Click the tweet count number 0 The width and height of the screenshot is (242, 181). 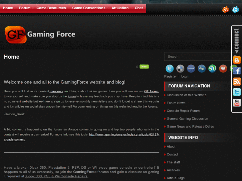[x=137, y=67]
